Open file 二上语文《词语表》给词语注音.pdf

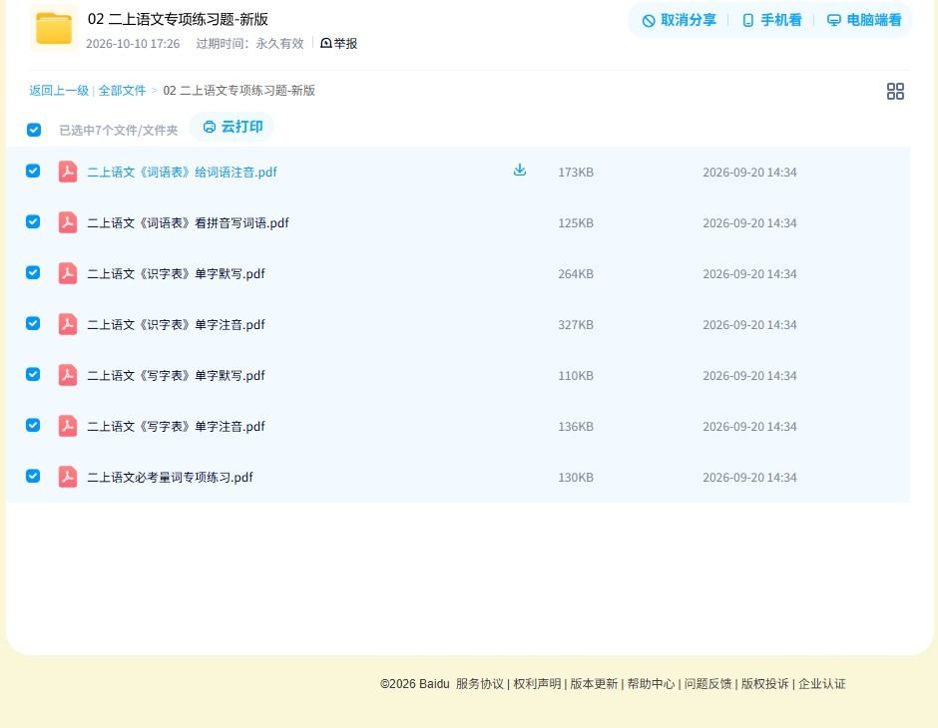(x=182, y=173)
